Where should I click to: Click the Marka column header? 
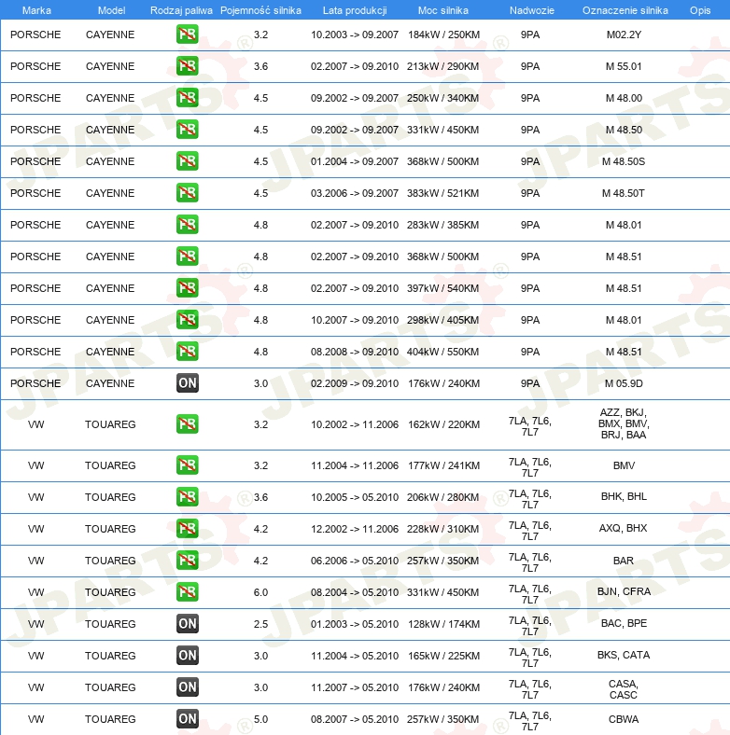click(x=36, y=10)
